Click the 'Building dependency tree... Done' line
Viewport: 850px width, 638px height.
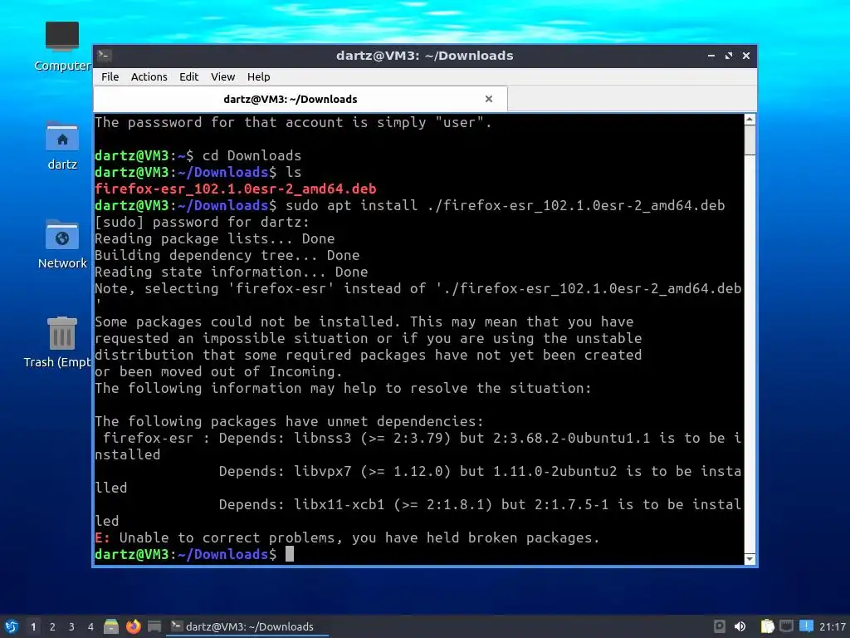coord(227,255)
